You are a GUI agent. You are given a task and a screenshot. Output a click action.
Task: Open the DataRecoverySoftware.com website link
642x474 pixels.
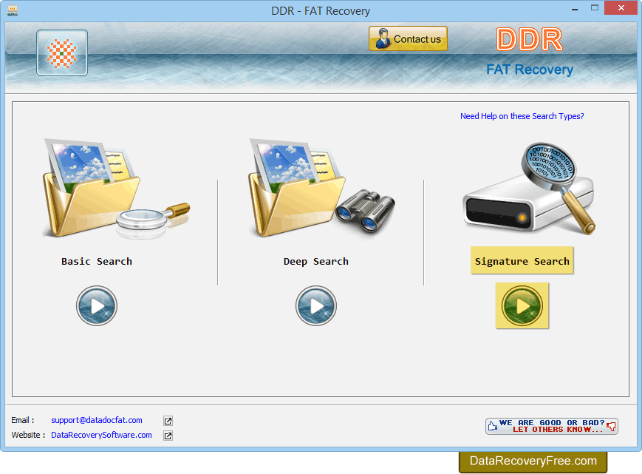pos(101,435)
